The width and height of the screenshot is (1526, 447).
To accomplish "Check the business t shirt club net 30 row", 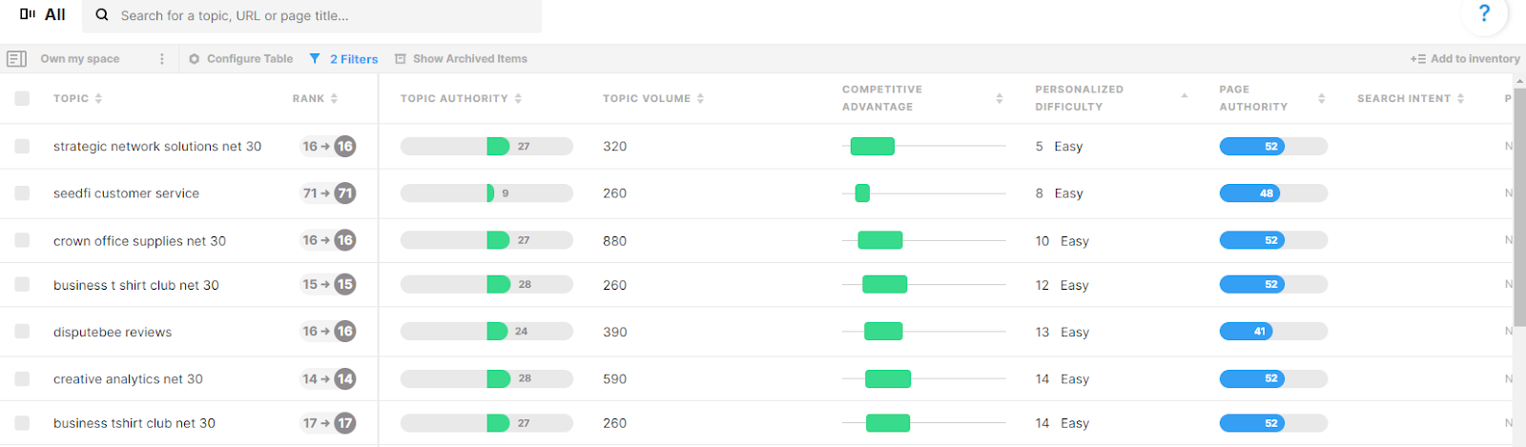I will [22, 284].
